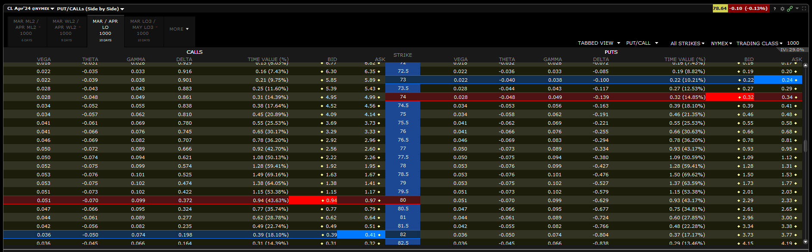Open the settings gear icon
Screen dimensions: 812x252
pyautogui.click(x=782, y=9)
